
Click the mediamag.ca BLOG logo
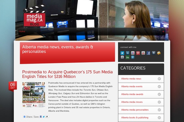click(34, 16)
